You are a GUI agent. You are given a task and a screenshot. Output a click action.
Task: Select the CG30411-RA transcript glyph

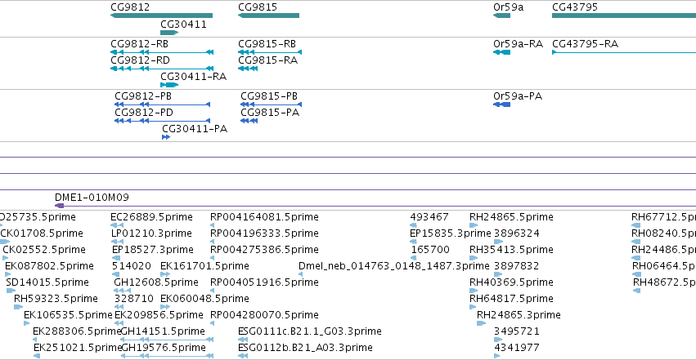(169, 85)
